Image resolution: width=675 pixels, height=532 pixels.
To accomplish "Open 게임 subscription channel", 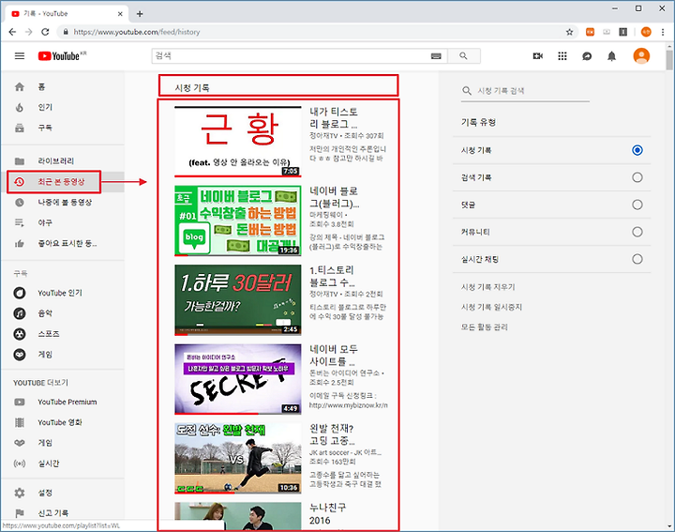I will click(63, 355).
